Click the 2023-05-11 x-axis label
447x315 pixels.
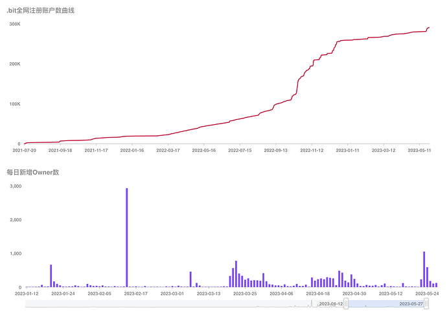(419, 150)
